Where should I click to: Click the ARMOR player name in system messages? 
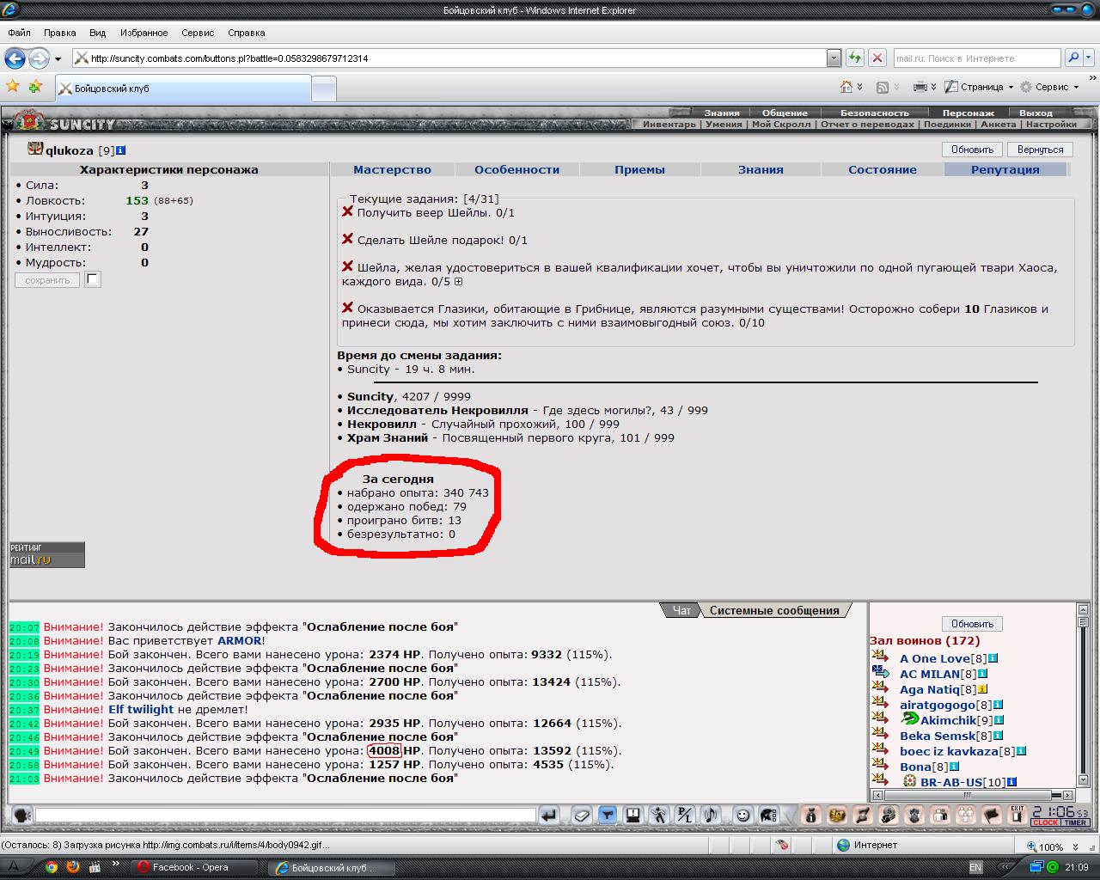pos(239,640)
